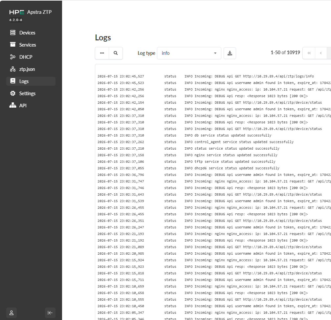This screenshot has height=320, width=331.
Task: Select log timestamp 2026-07-15 23:02:05,347
Action: click(x=121, y=313)
